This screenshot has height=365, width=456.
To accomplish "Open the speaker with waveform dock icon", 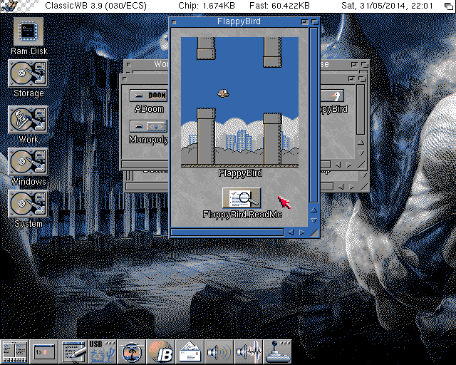I will point(249,351).
